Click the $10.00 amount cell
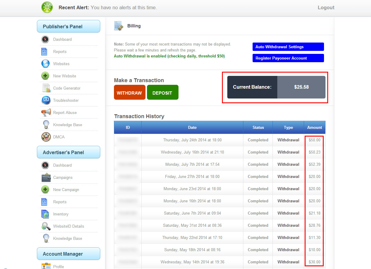371x269 pixels. (314, 250)
